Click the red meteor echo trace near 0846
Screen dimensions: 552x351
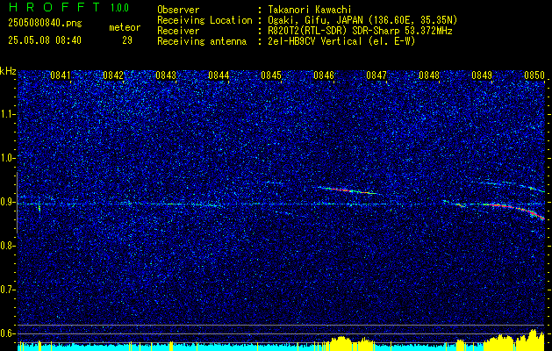pos(348,190)
